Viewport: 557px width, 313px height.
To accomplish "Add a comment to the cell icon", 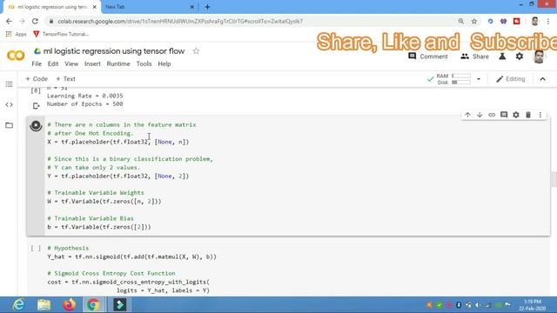I will point(504,115).
